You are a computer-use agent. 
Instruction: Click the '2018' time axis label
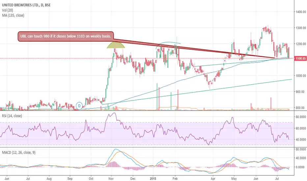[153, 179]
